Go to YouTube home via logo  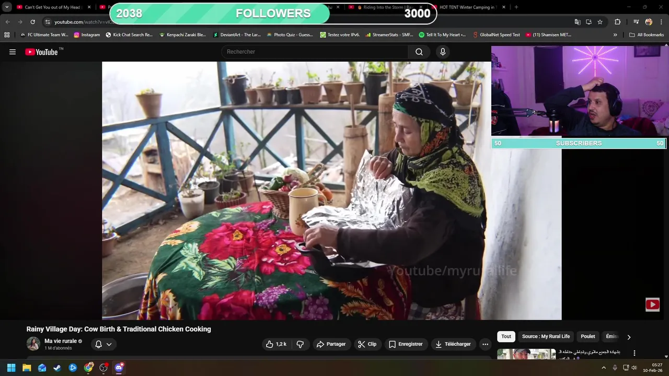pos(41,52)
